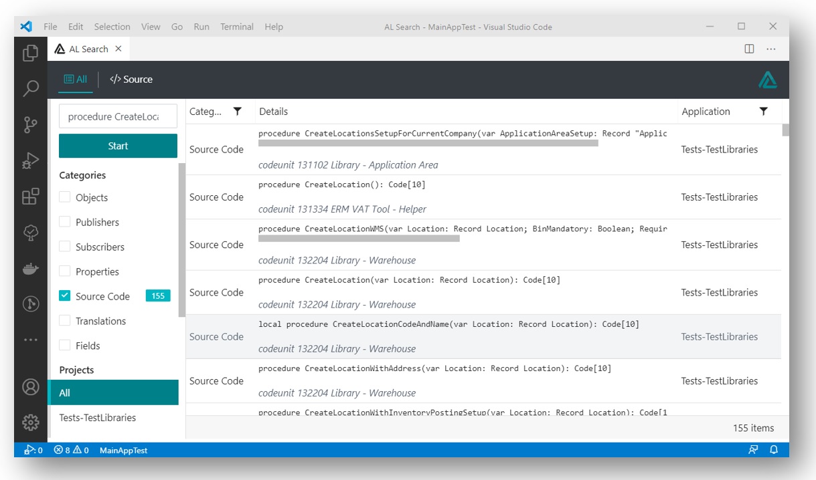Show errors and warnings from status bar
The width and height of the screenshot is (816, 480).
[71, 450]
